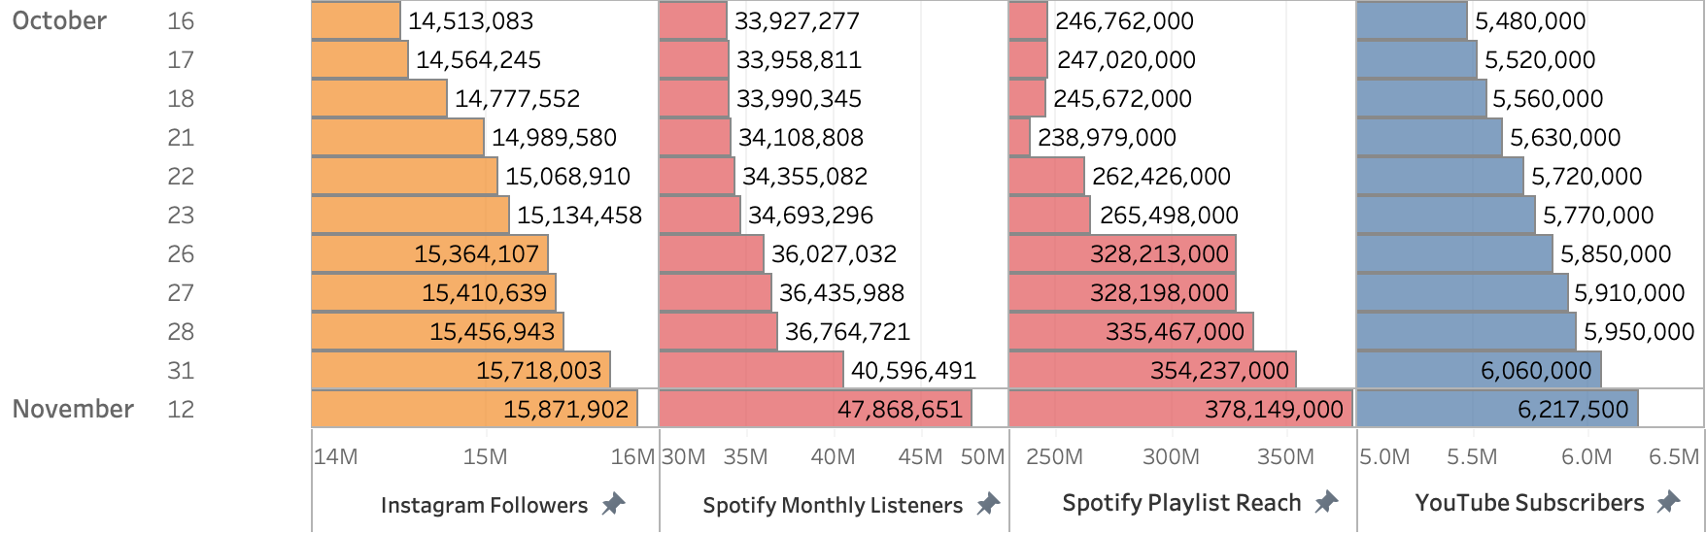Click the YouTube bar labeled 5,480,000
The image size is (1706, 534).
pos(1412,20)
